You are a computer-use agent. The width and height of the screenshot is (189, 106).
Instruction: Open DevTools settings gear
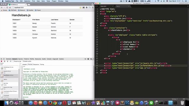click(88, 59)
